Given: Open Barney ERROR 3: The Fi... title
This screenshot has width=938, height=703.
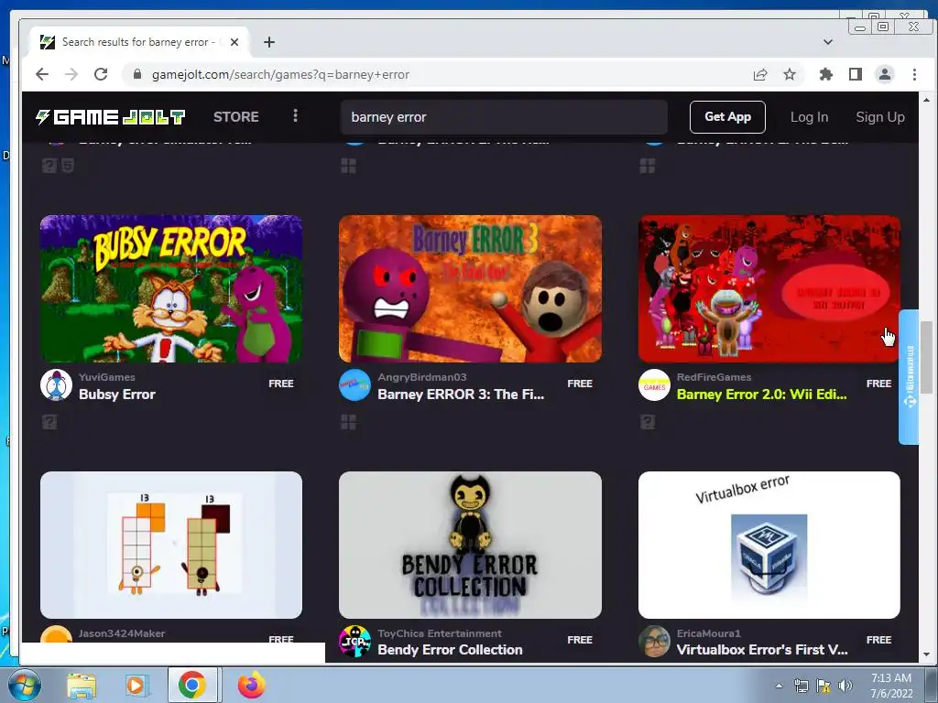Looking at the screenshot, I should coord(461,395).
